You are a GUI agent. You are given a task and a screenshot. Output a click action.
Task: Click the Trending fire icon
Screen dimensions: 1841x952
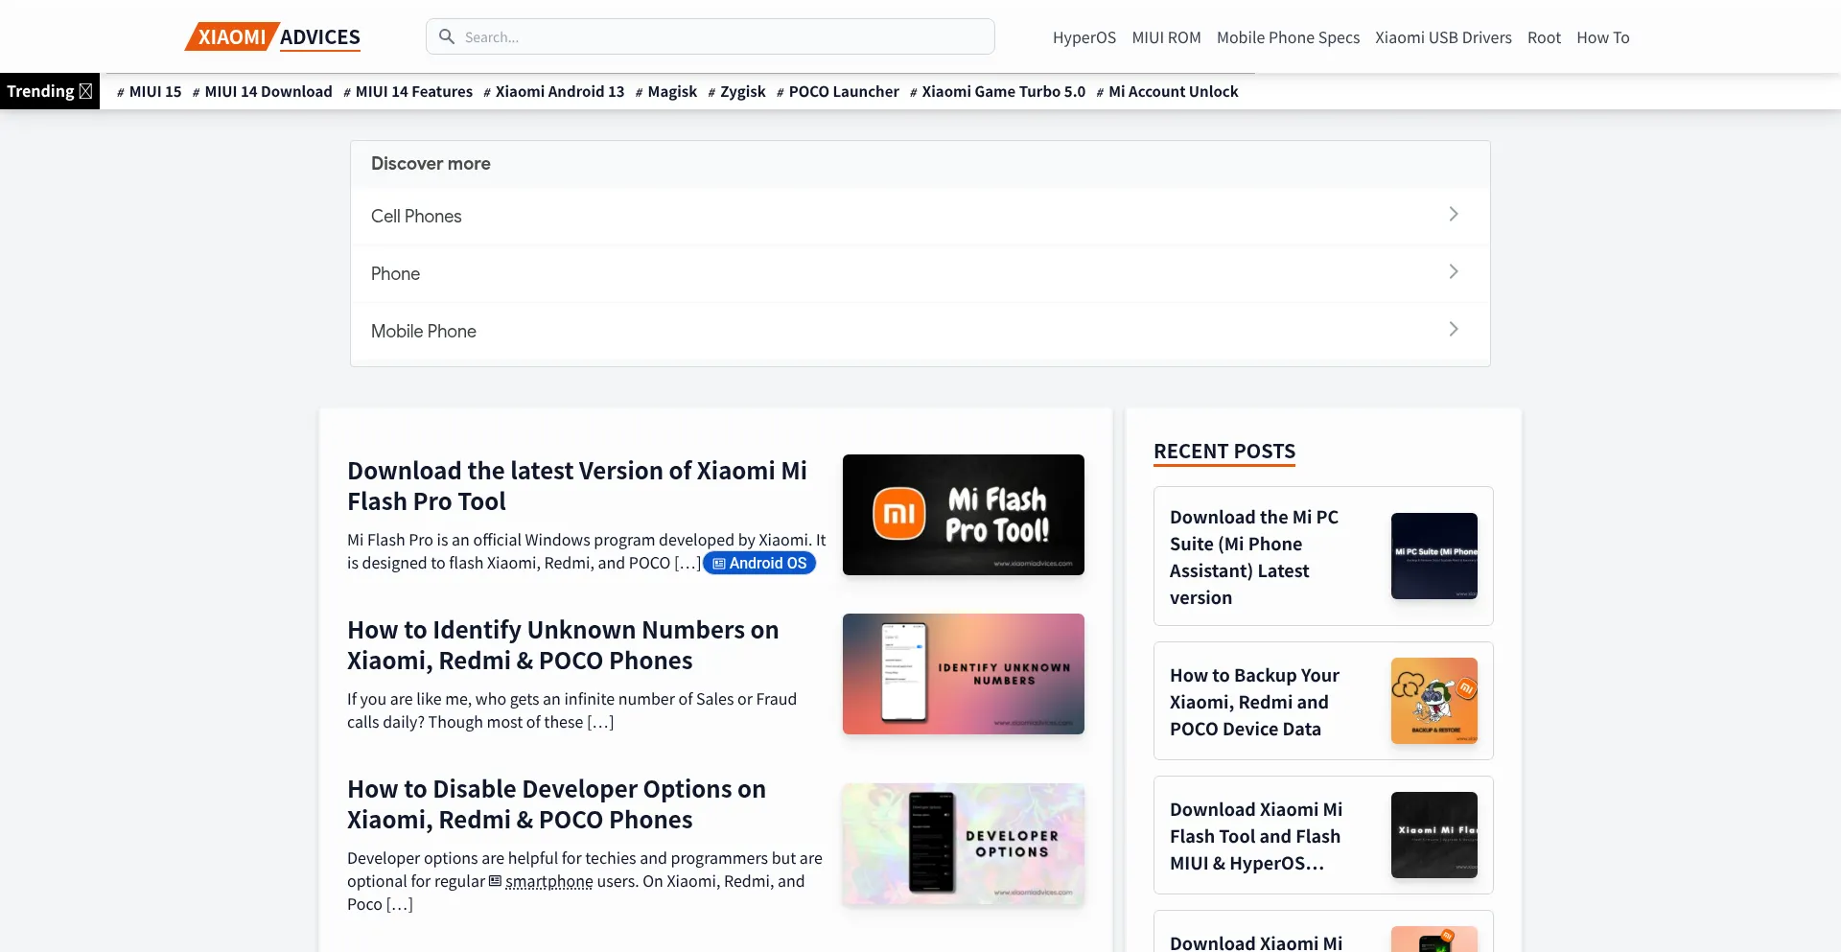point(85,91)
